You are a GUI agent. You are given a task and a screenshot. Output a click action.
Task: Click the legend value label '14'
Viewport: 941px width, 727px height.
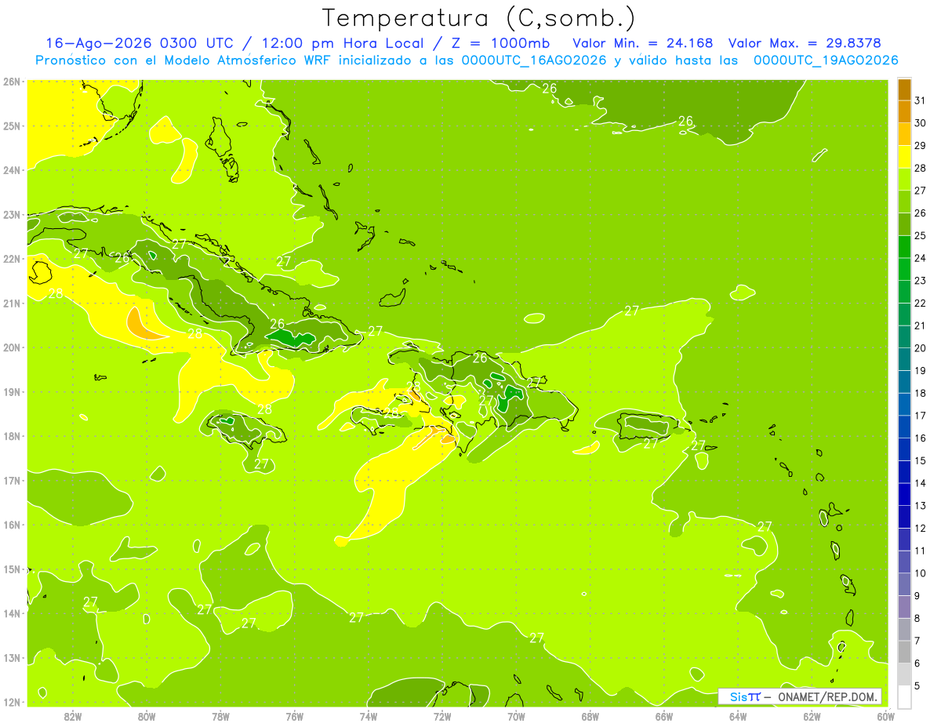[x=920, y=483]
